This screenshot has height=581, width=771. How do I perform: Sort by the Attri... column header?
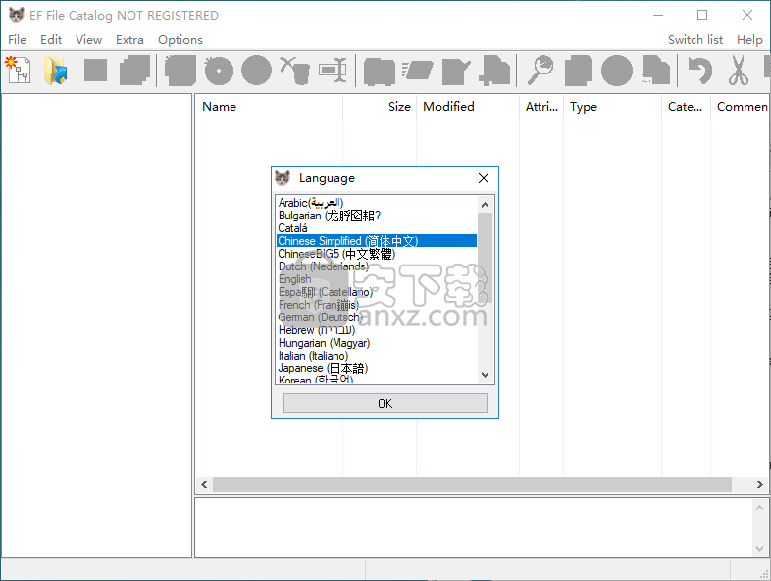tap(541, 107)
